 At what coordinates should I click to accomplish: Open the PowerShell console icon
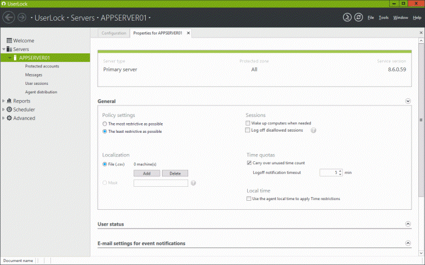347,18
